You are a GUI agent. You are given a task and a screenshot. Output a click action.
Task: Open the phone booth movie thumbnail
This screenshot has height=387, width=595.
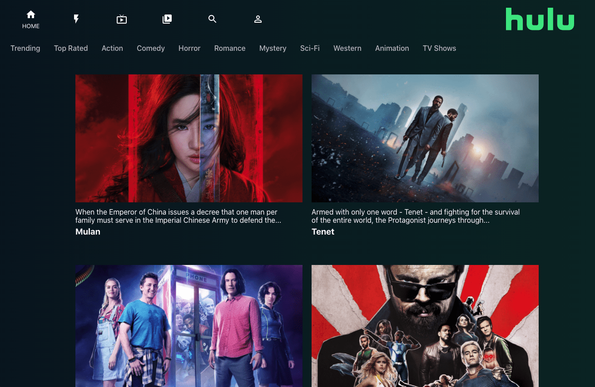coord(189,326)
